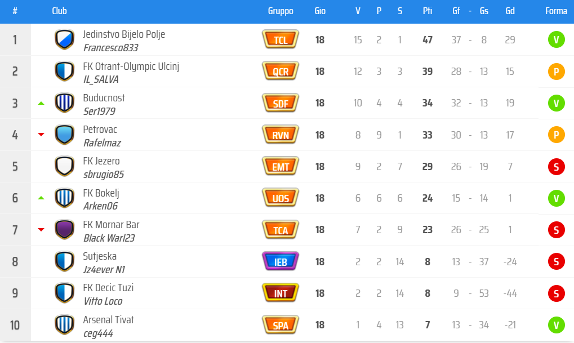The height and width of the screenshot is (343, 574).
Task: Open Arsenal Tivat club name link
Action: (108, 319)
